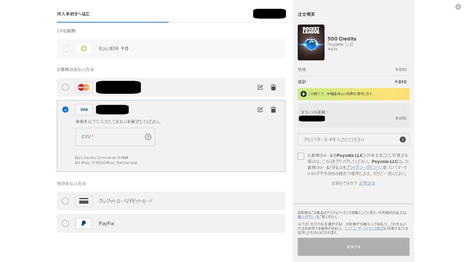Open the edit icon for the Visa card

260,109
